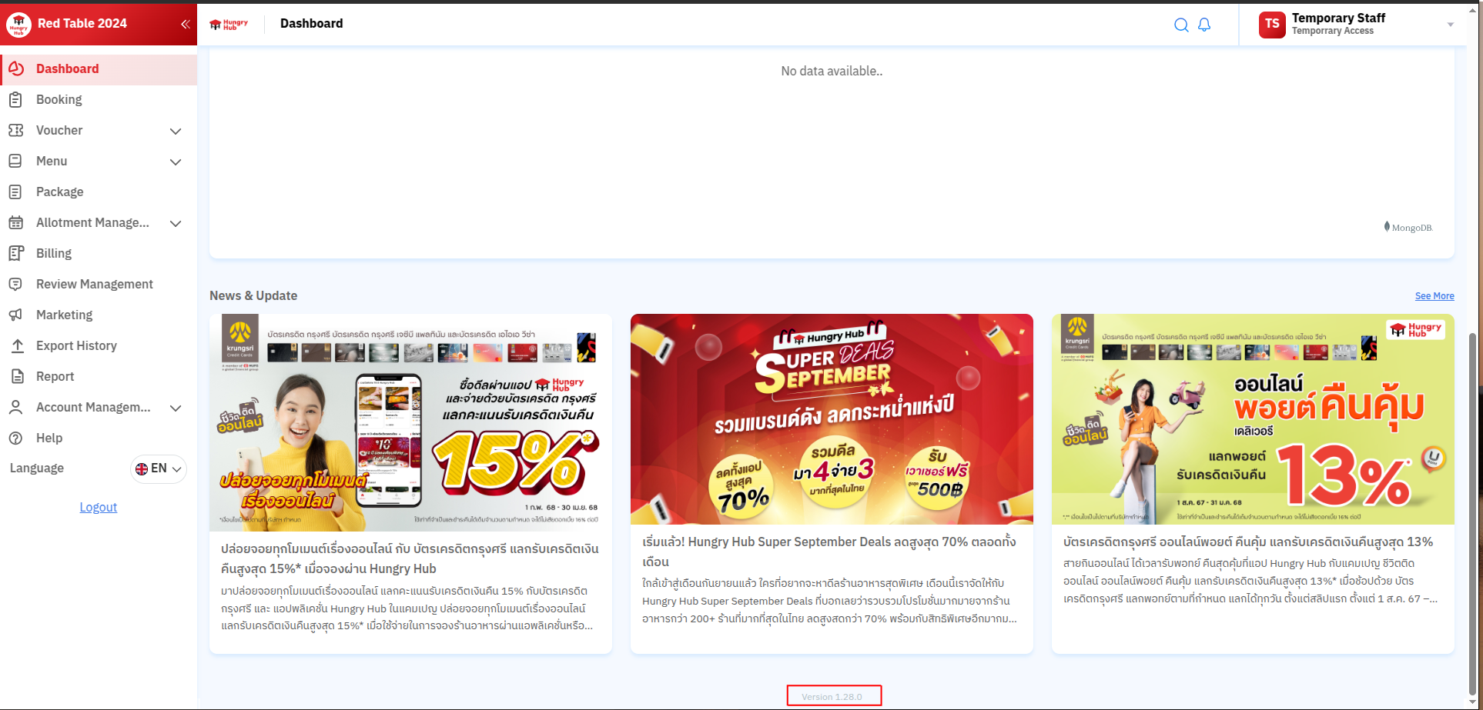The height and width of the screenshot is (710, 1483).
Task: Open the Super September Deals news thumbnail
Action: pos(832,419)
